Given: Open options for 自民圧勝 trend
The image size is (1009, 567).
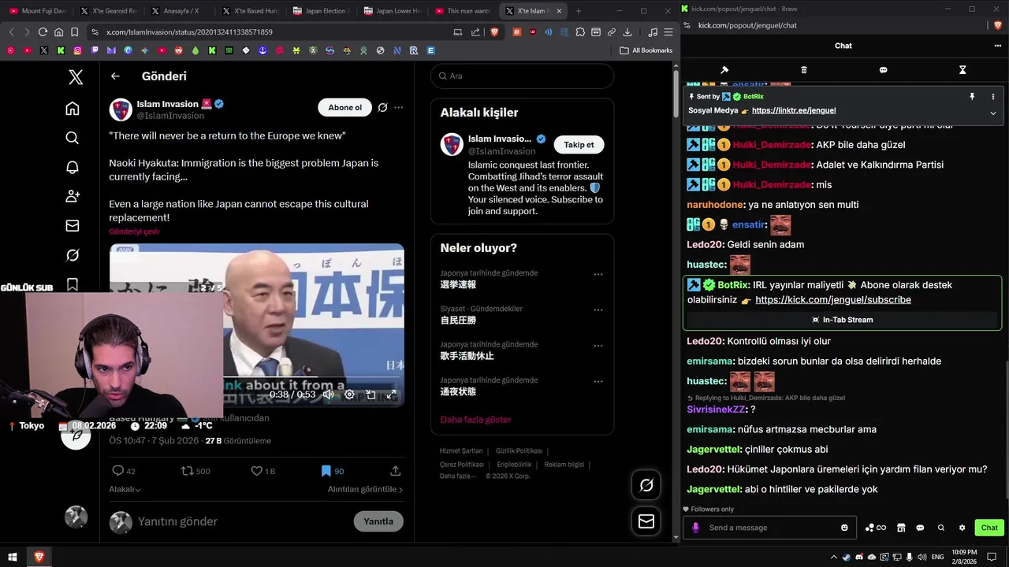Looking at the screenshot, I should pyautogui.click(x=598, y=309).
